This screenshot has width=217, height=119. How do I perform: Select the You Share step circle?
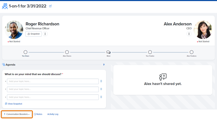[26, 52]
